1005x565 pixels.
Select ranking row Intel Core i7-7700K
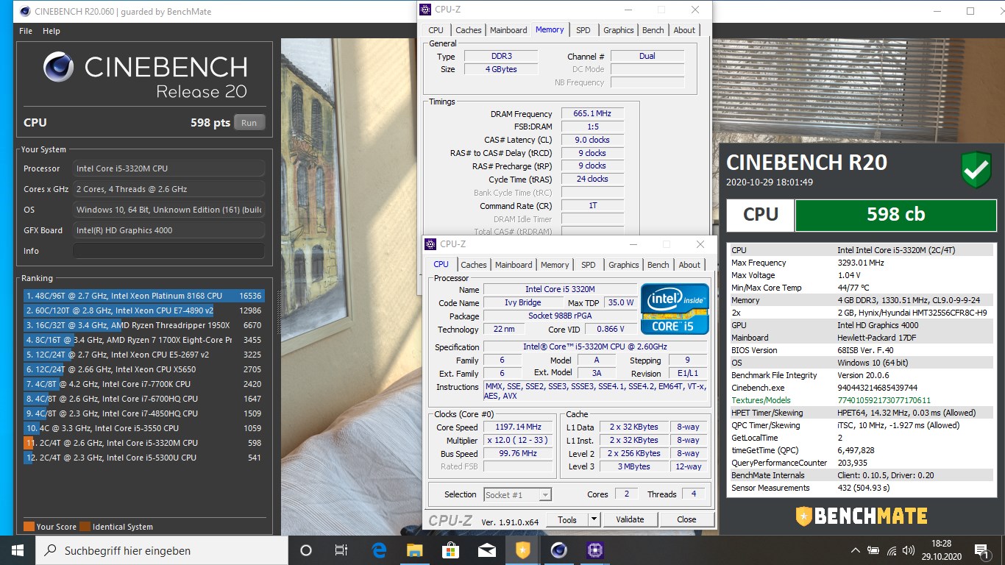coord(143,384)
